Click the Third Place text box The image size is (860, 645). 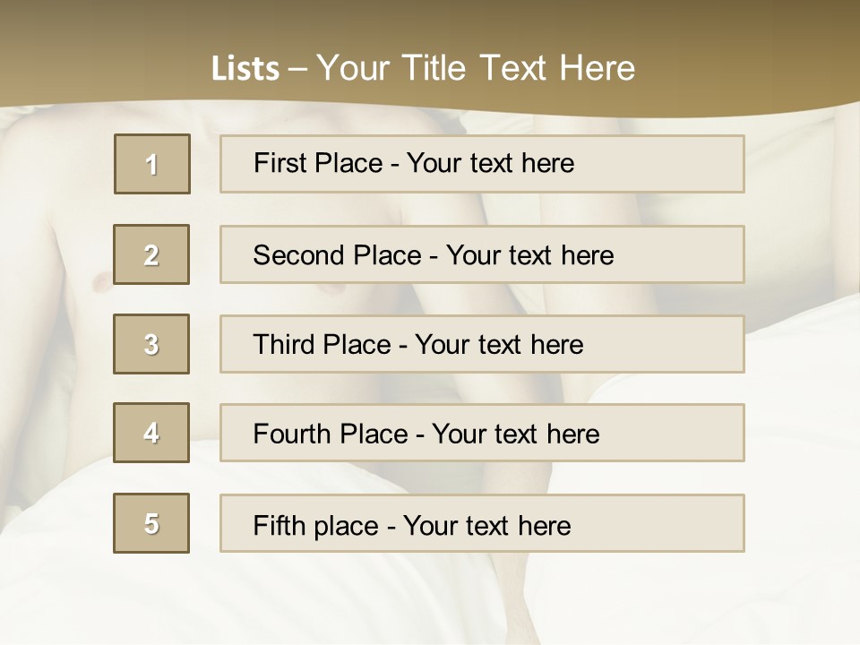(482, 344)
